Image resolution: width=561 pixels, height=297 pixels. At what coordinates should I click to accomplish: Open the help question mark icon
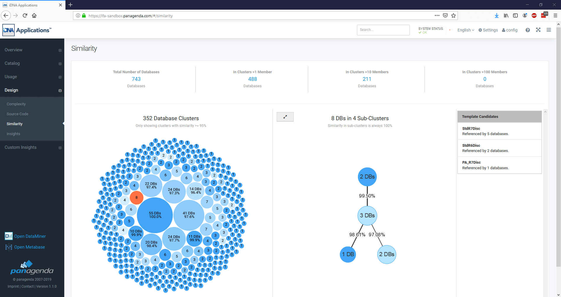(x=528, y=30)
